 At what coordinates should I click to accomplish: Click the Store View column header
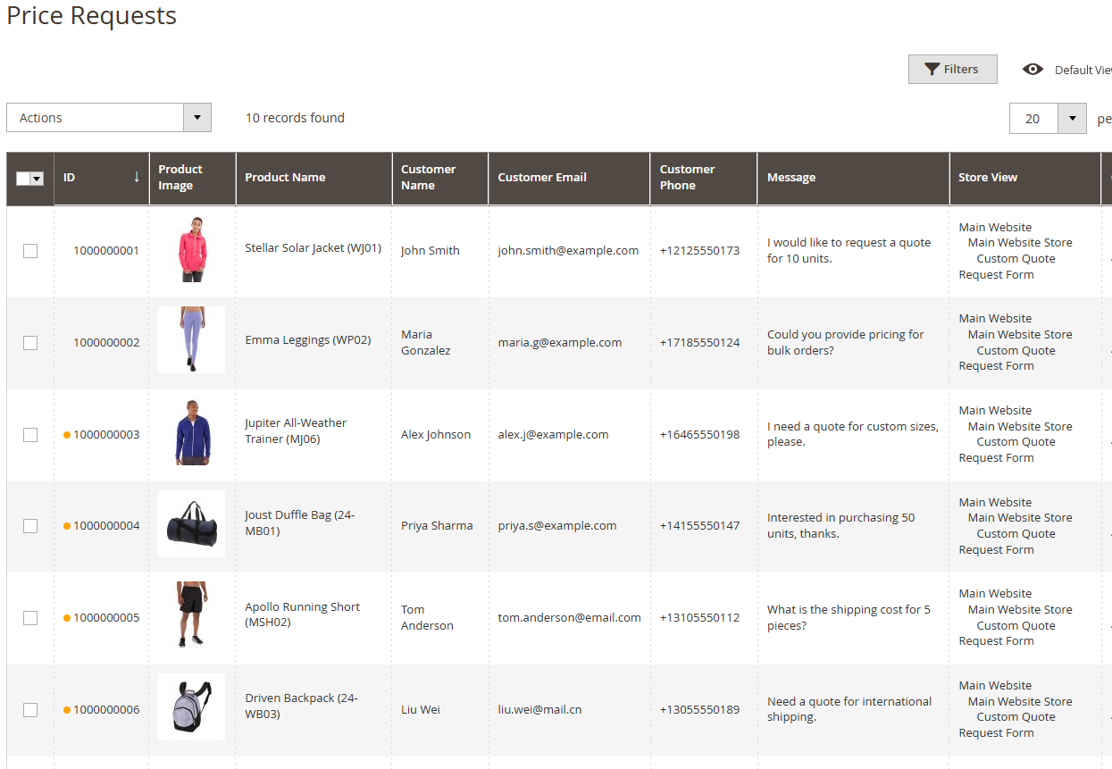pyautogui.click(x=988, y=178)
